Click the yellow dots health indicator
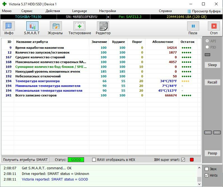The height and width of the screenshot is (187, 223). click(x=185, y=81)
